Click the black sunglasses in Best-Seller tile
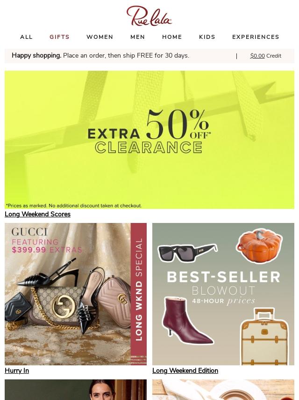The height and width of the screenshot is (400, 299). (x=187, y=252)
